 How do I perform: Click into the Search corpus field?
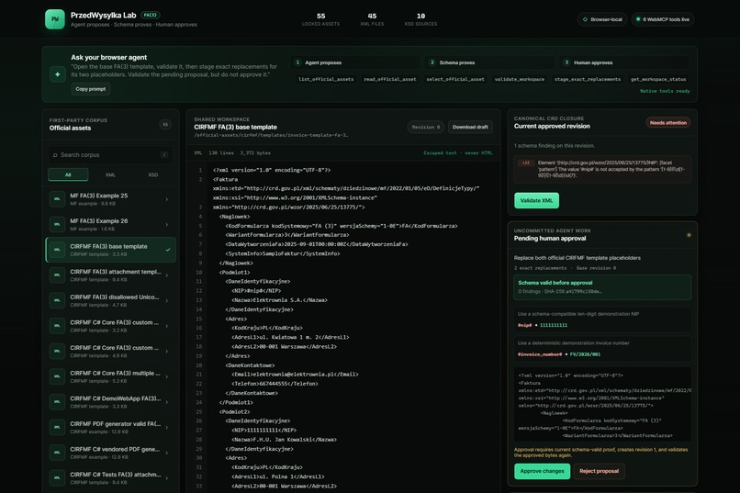tap(110, 155)
